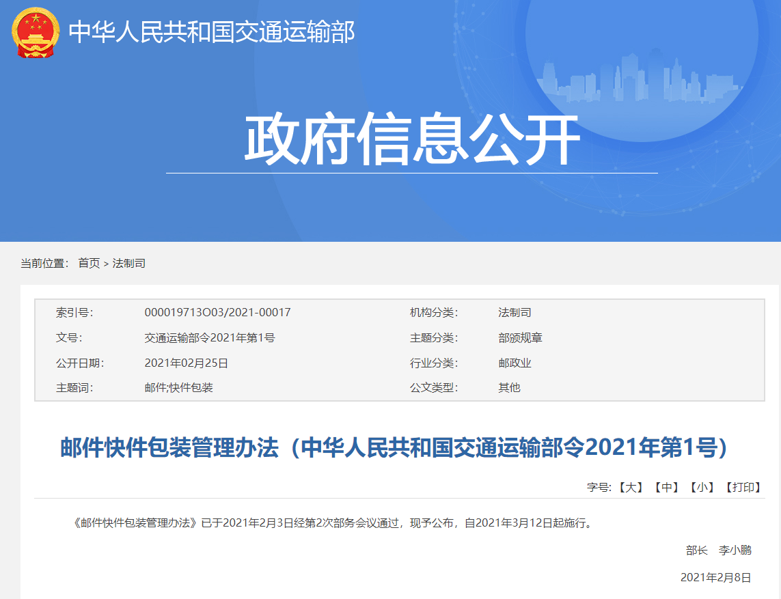Print the page using 【打印】

tap(743, 487)
